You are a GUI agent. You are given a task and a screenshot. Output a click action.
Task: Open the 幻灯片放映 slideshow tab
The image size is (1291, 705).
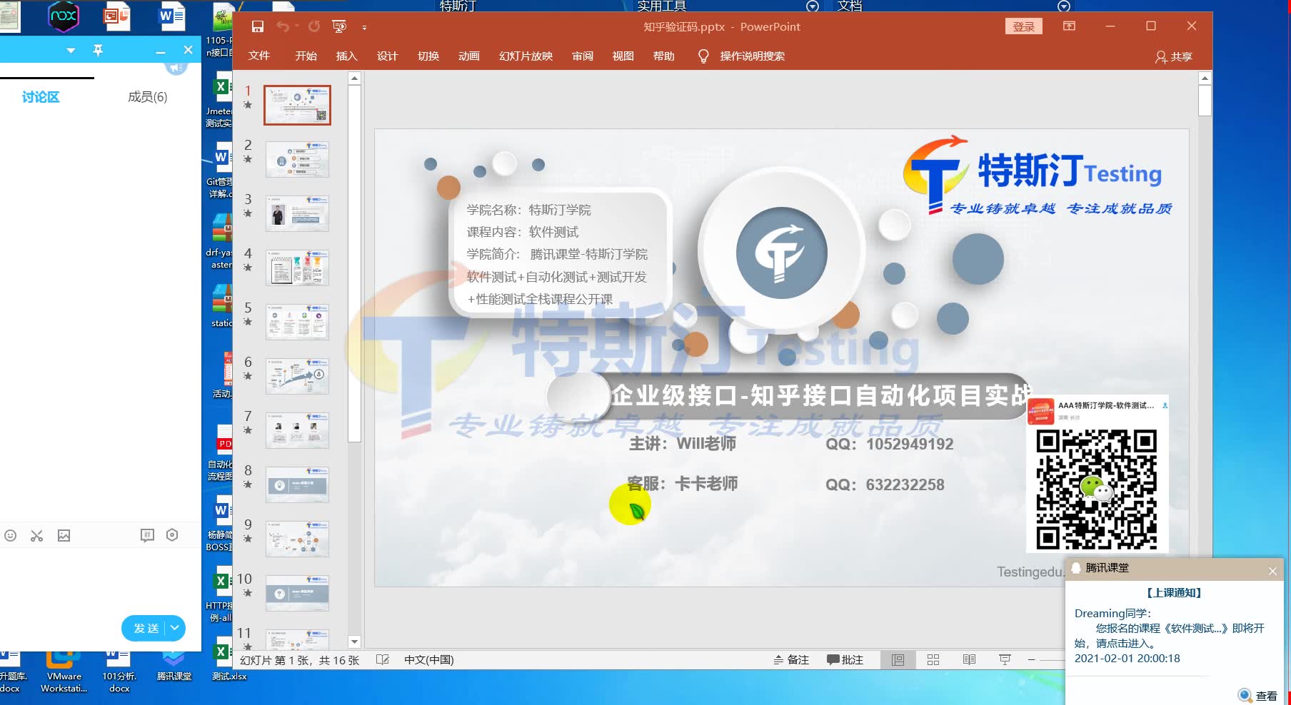tap(526, 56)
